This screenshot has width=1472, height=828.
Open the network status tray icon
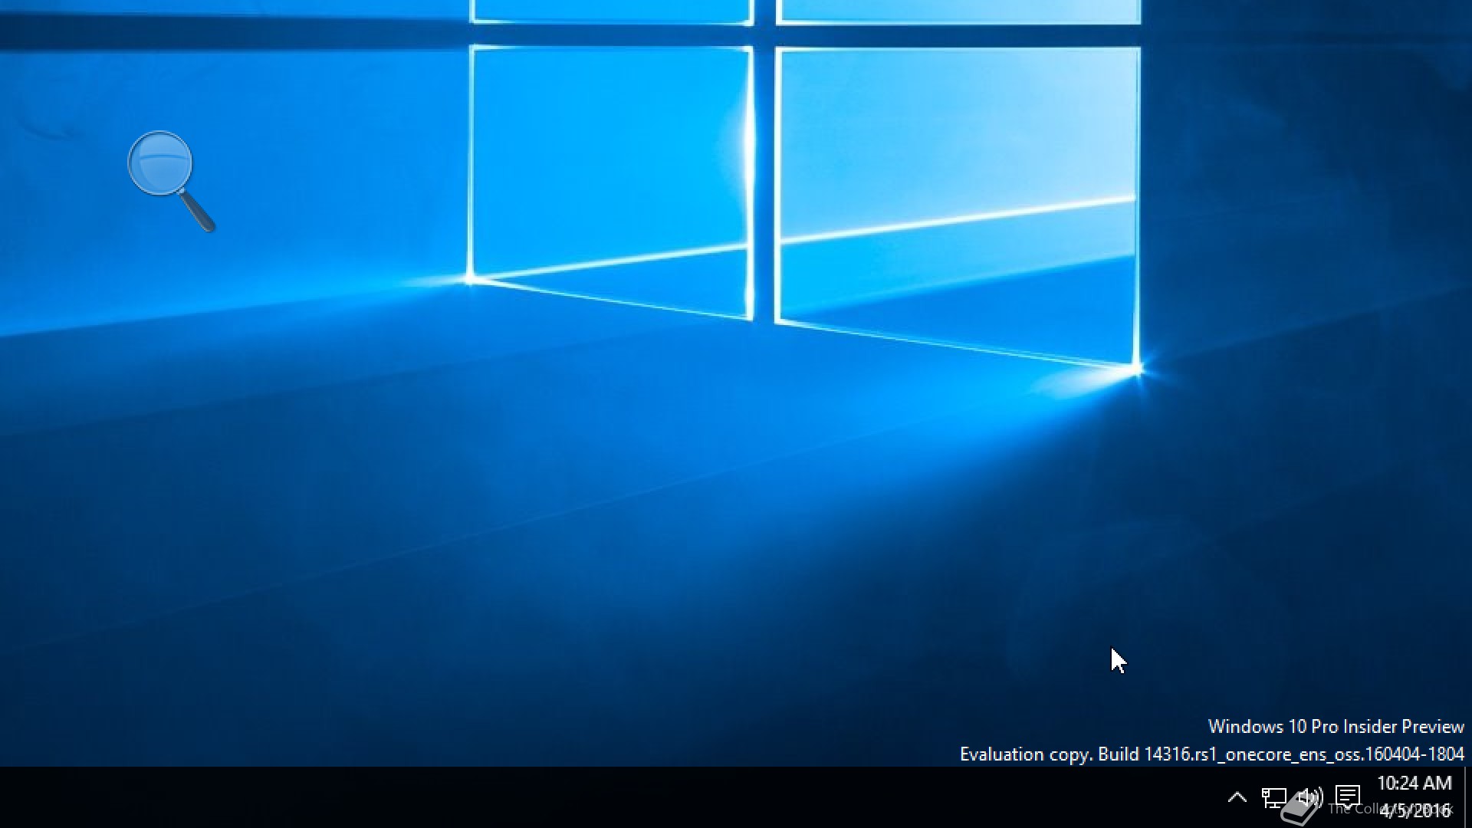pyautogui.click(x=1273, y=798)
